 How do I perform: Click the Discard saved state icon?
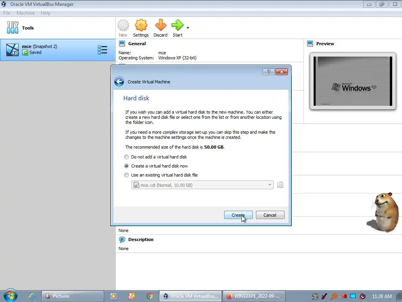(x=161, y=28)
